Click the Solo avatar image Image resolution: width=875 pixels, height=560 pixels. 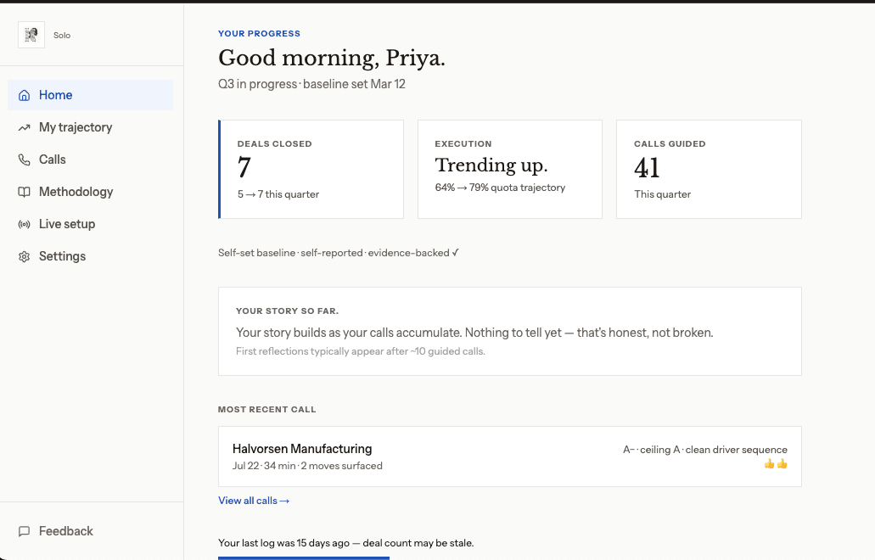coord(31,35)
